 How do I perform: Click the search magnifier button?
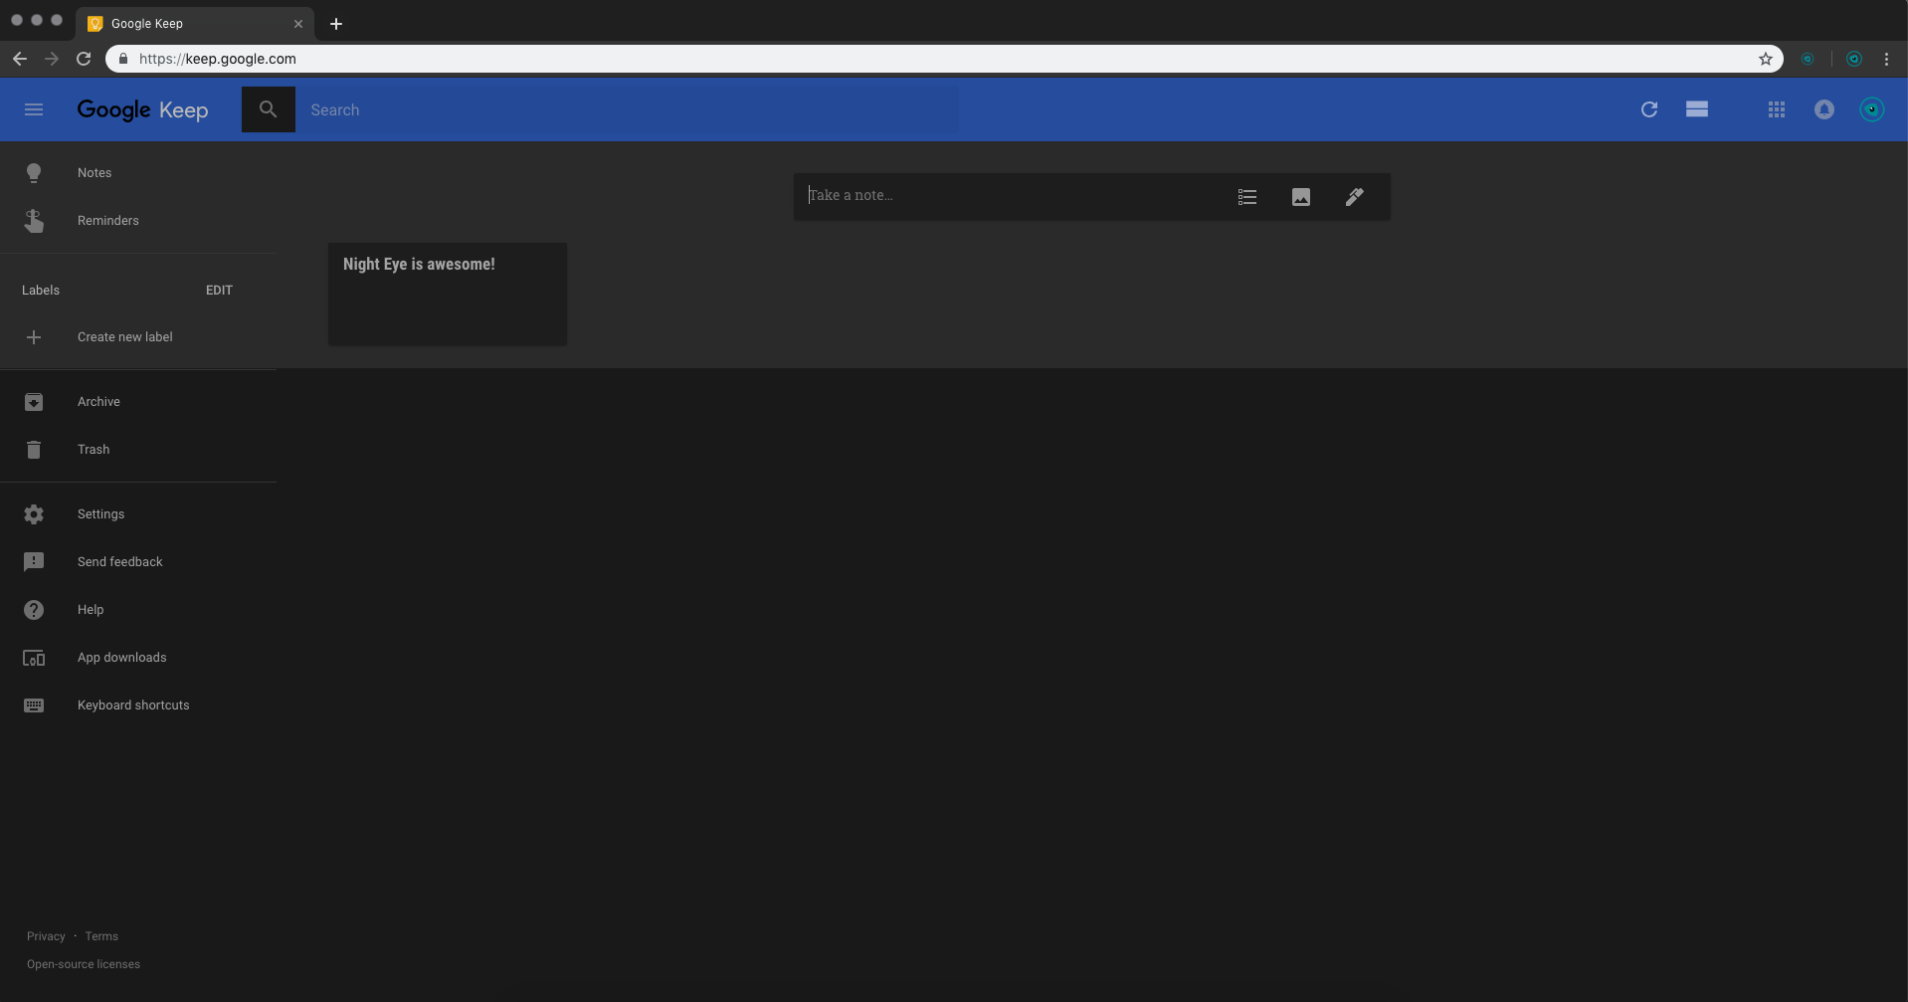pyautogui.click(x=268, y=109)
